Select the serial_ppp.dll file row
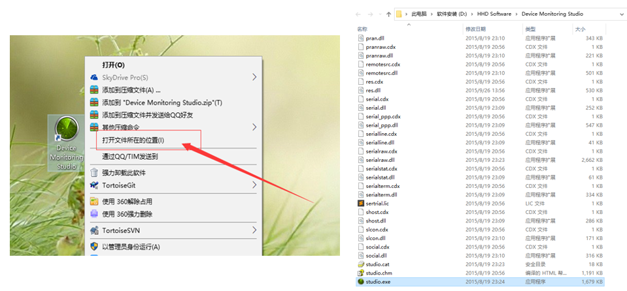627x291 pixels. point(480,125)
